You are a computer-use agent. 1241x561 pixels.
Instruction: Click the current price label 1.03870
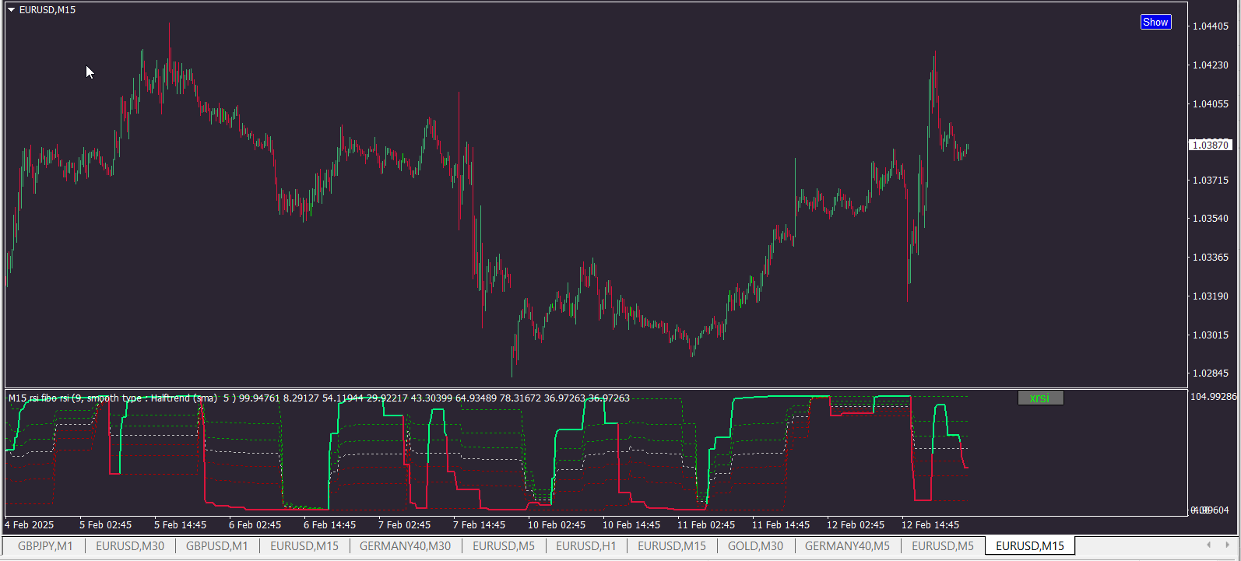(x=1211, y=145)
